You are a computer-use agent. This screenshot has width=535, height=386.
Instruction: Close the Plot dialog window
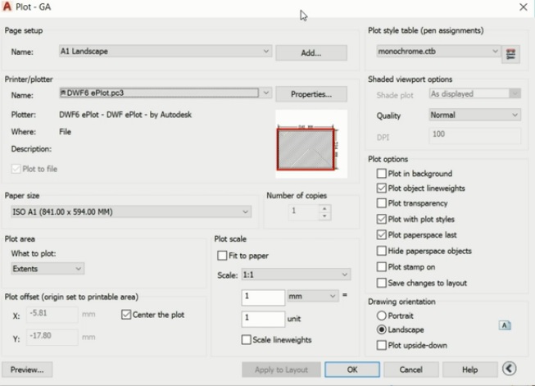(523, 7)
